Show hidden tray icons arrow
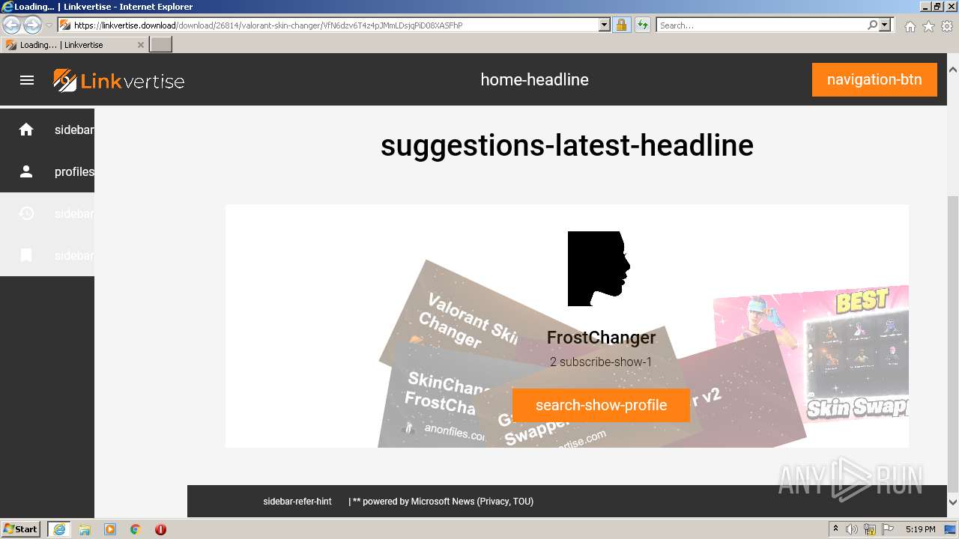The width and height of the screenshot is (959, 539). (835, 529)
